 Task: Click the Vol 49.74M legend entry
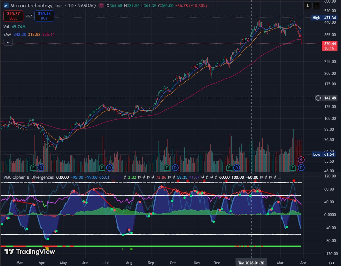click(14, 27)
